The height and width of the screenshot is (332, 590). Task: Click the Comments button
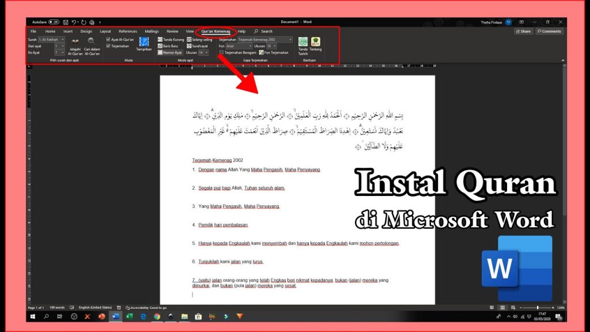pos(549,31)
